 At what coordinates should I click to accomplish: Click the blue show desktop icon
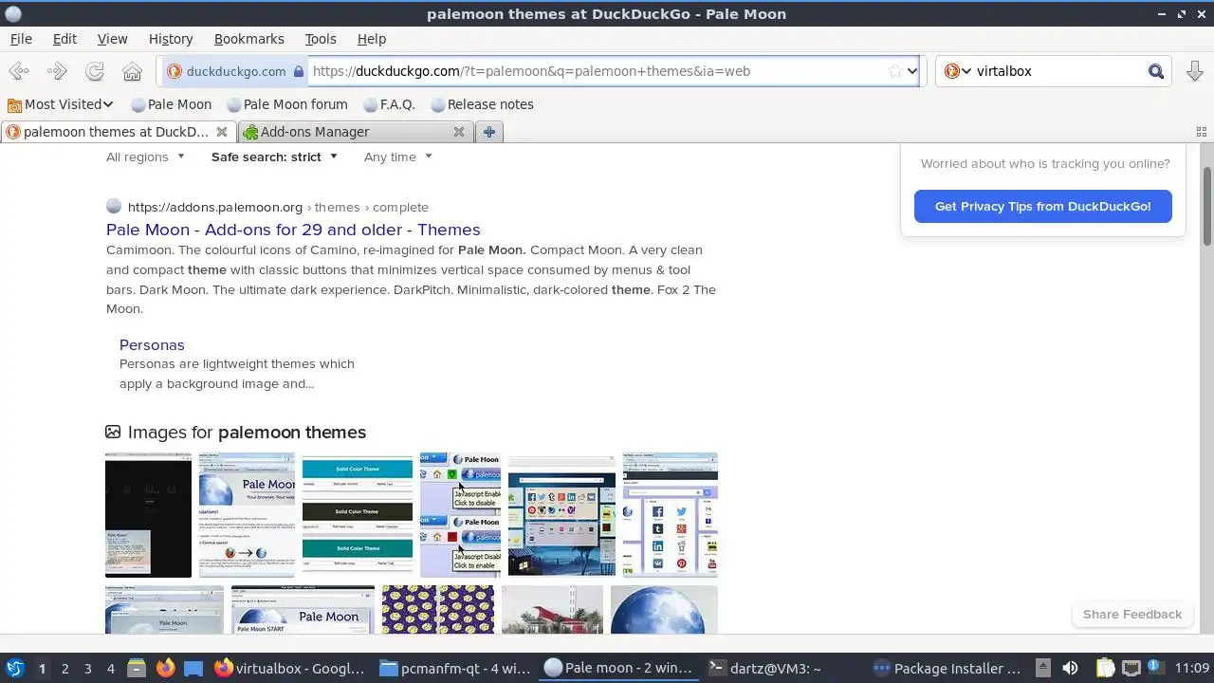coord(193,668)
